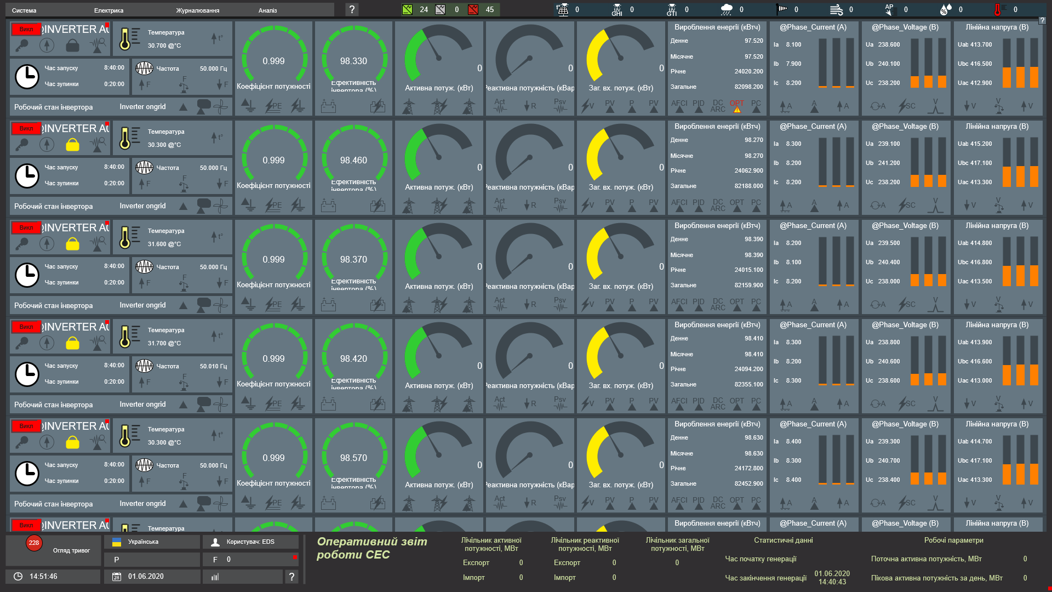Toggle the third inverter's Викл switch
1052x592 pixels.
pyautogui.click(x=26, y=228)
